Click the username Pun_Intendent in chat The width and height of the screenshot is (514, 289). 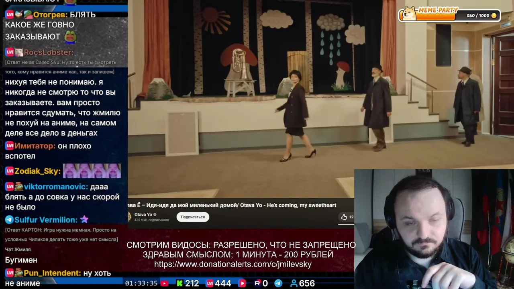pyautogui.click(x=53, y=273)
